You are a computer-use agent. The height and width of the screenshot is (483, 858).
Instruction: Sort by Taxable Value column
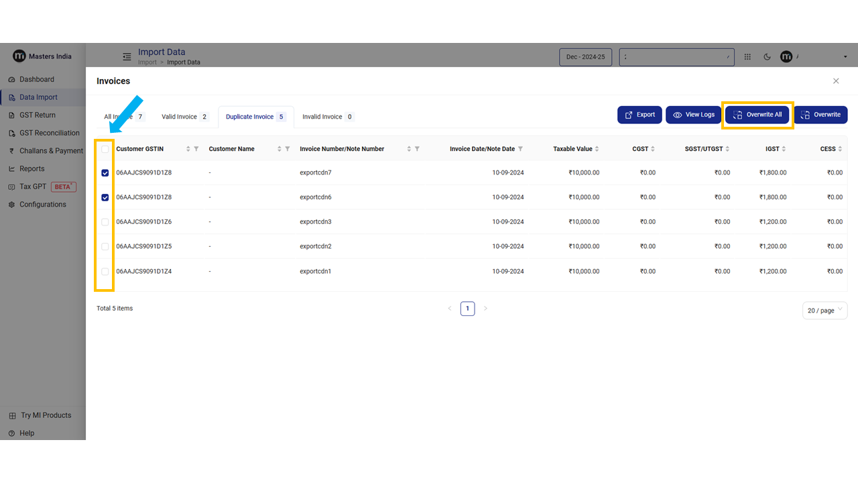pyautogui.click(x=597, y=149)
